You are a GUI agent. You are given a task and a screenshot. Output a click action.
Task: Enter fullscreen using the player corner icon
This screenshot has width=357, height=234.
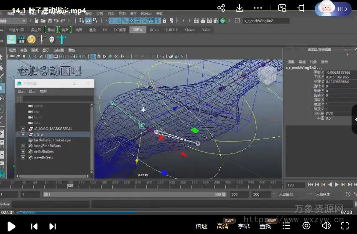(x=344, y=226)
